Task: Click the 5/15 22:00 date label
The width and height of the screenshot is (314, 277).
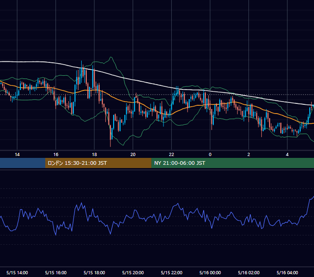Action: pyautogui.click(x=171, y=272)
